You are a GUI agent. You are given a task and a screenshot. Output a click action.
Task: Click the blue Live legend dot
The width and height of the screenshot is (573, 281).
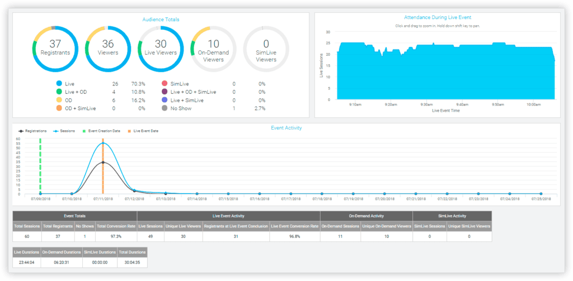coord(59,84)
